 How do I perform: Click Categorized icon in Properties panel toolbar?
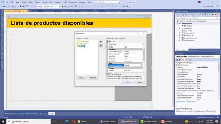(x=177, y=60)
